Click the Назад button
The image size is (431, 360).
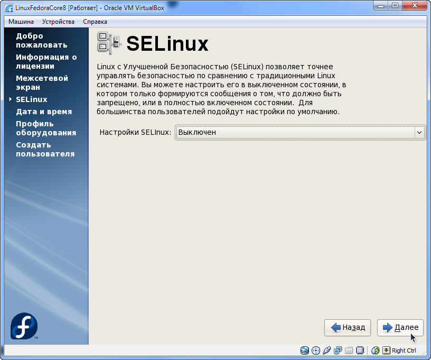(348, 328)
